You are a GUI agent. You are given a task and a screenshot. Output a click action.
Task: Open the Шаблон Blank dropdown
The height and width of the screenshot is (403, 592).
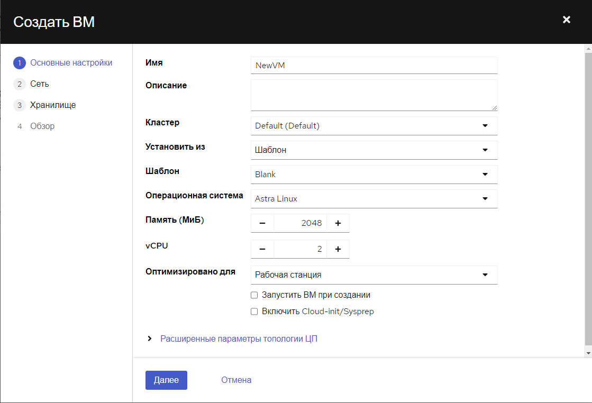coord(374,175)
